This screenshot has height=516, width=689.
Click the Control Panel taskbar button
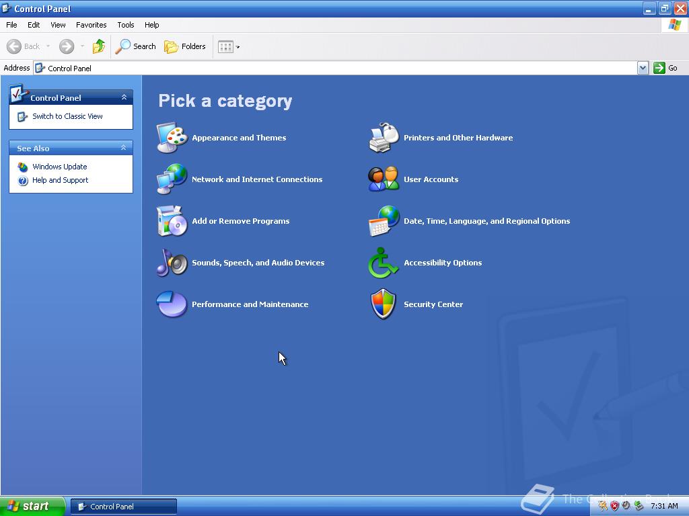point(124,507)
